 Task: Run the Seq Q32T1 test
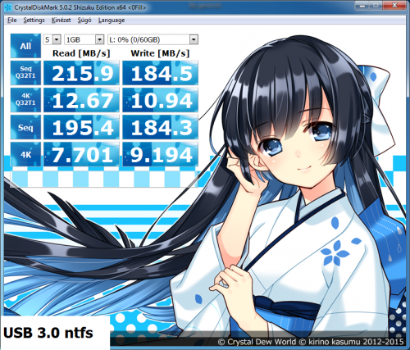[x=25, y=73]
